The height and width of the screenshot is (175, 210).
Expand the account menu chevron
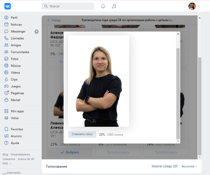coord(198,6)
